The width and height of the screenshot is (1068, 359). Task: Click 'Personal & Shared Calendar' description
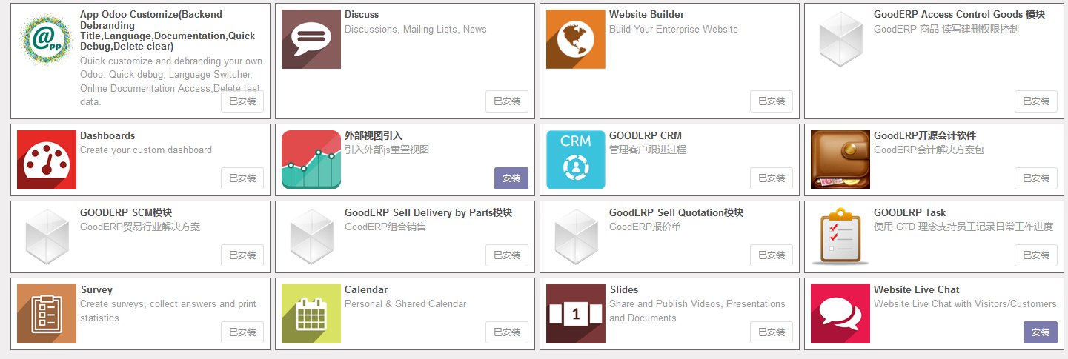[x=405, y=303]
